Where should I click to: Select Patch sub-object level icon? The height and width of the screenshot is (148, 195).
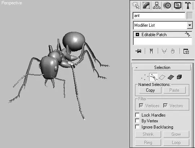[170, 77]
